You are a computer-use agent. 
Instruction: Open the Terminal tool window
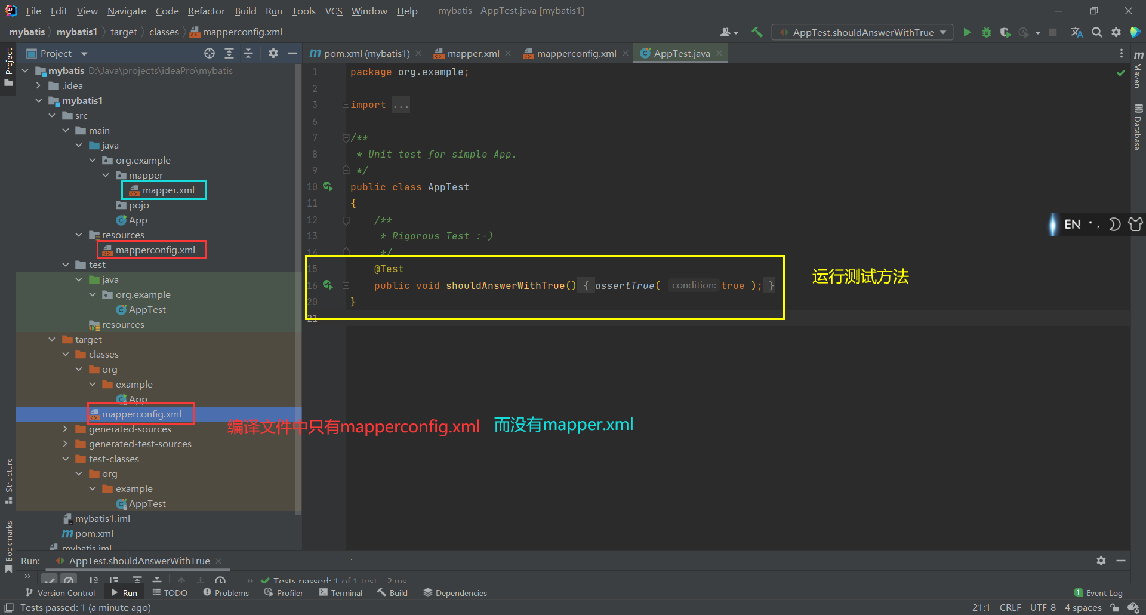coord(341,592)
